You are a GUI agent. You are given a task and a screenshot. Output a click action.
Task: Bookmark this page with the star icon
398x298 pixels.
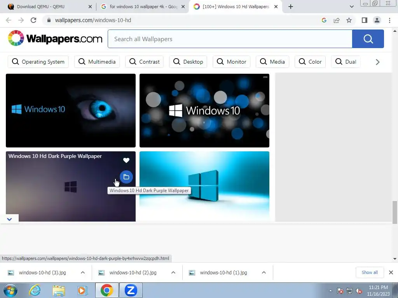click(349, 20)
